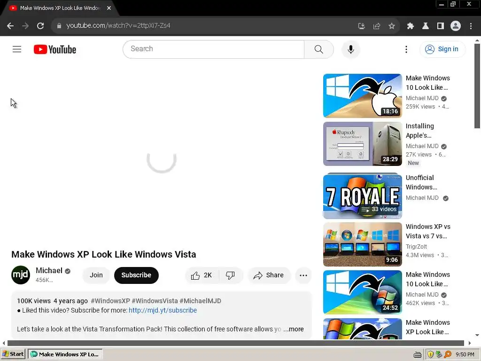Click the Share button
The height and width of the screenshot is (361, 481).
[x=269, y=275]
